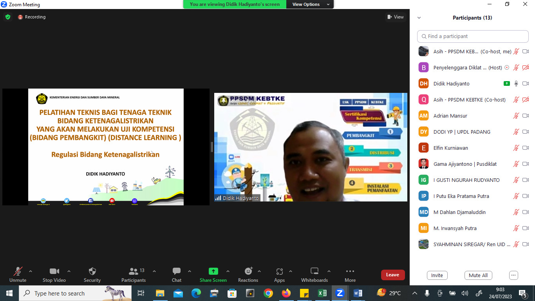The image size is (535, 301).
Task: Collapse the Participants panel
Action: (x=419, y=17)
